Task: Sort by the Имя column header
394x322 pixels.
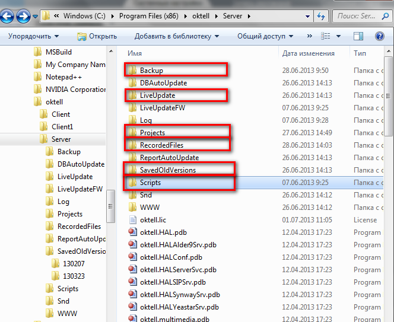Action: 196,53
